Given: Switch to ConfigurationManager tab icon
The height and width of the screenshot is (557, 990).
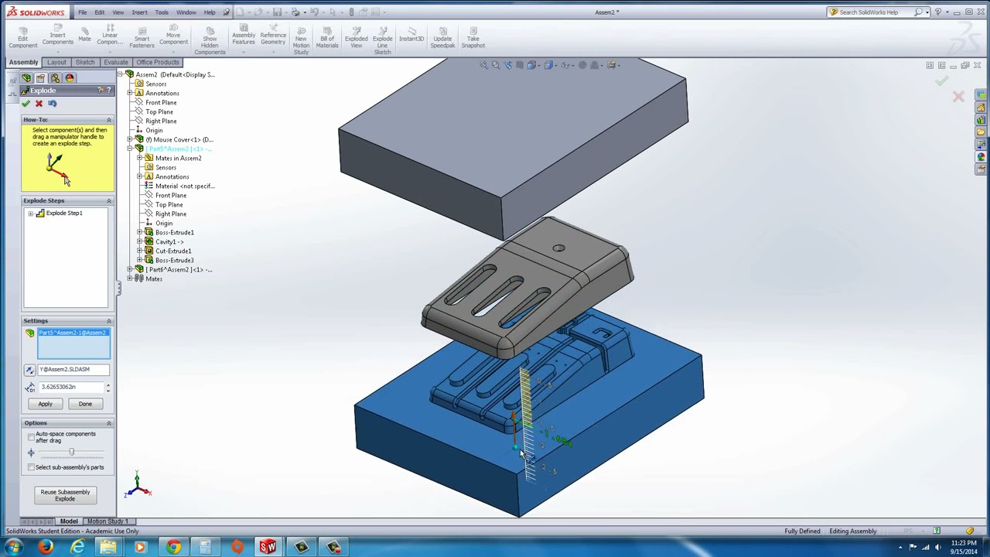Looking at the screenshot, I should pos(55,78).
